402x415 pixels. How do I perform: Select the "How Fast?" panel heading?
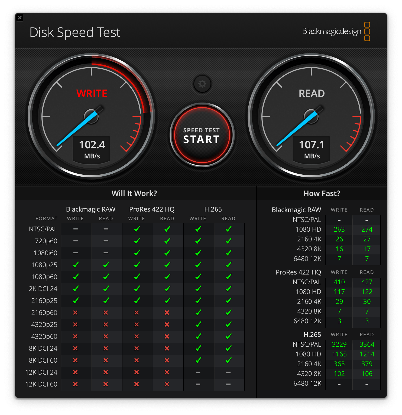coord(322,193)
